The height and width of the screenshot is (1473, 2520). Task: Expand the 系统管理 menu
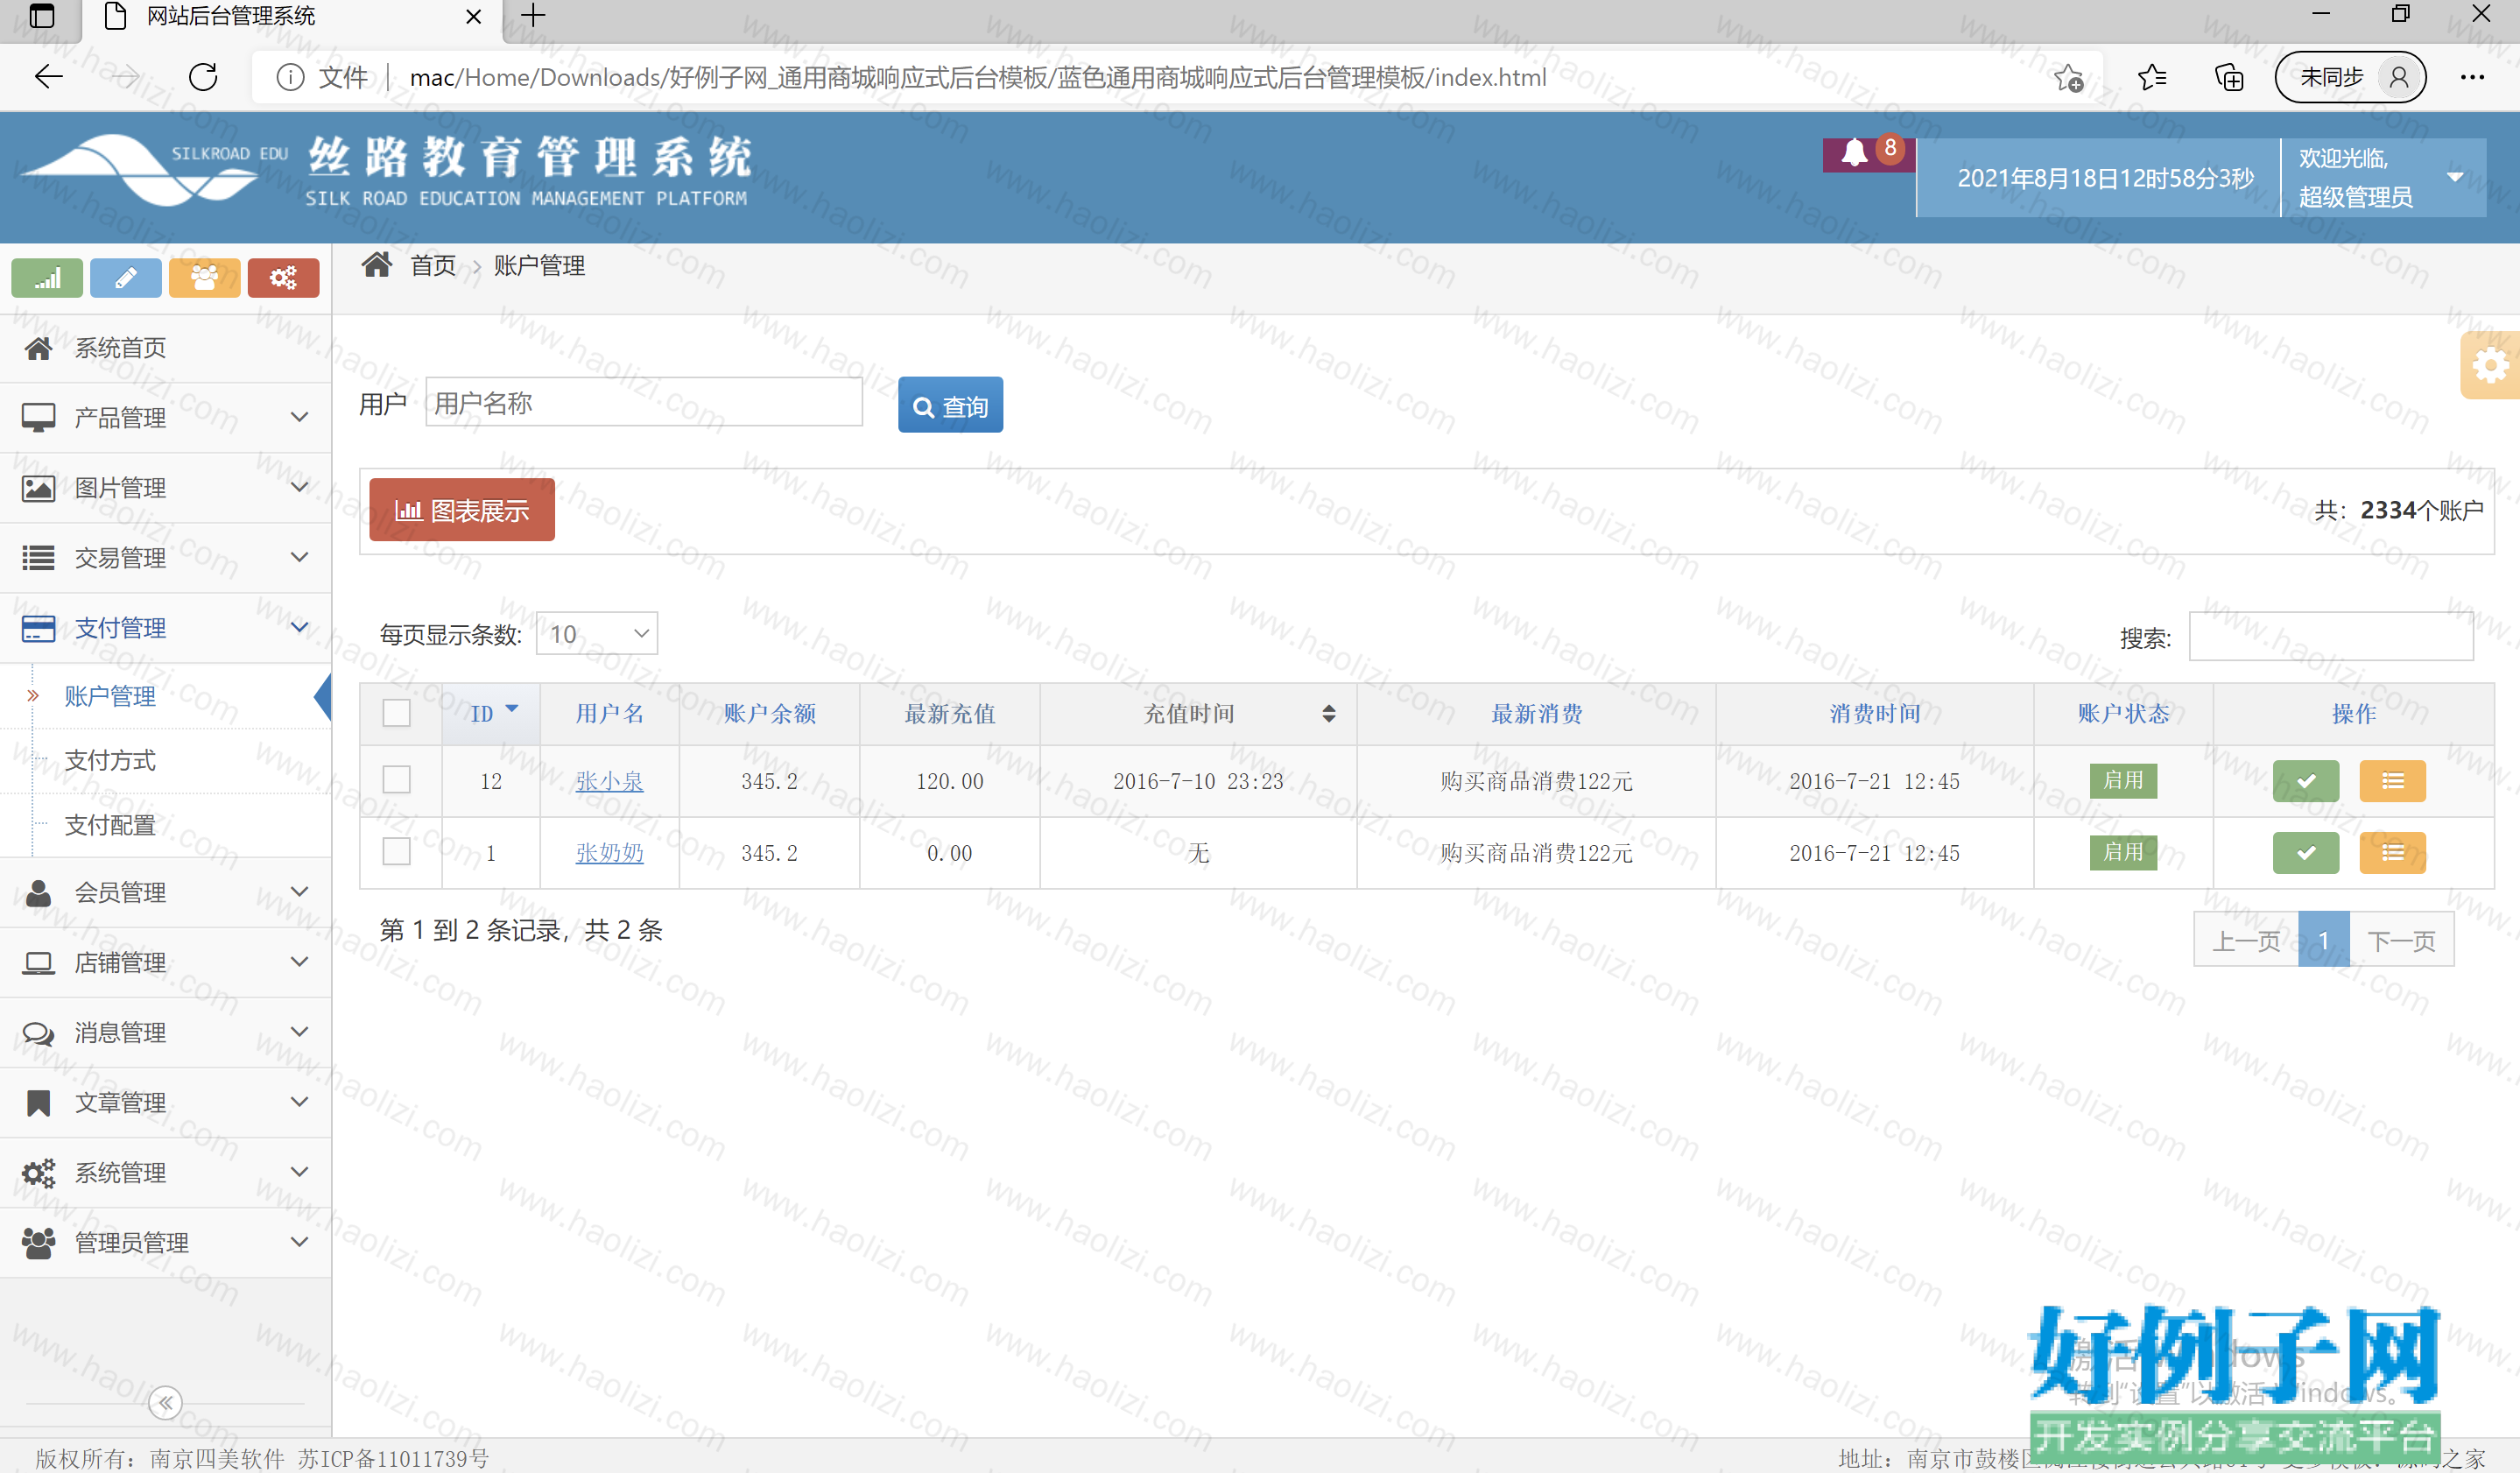click(x=166, y=1172)
